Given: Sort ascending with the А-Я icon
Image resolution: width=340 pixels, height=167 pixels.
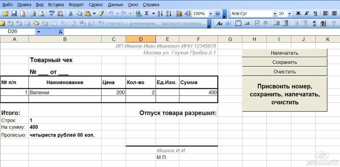Looking at the screenshot, I should coord(160,14).
